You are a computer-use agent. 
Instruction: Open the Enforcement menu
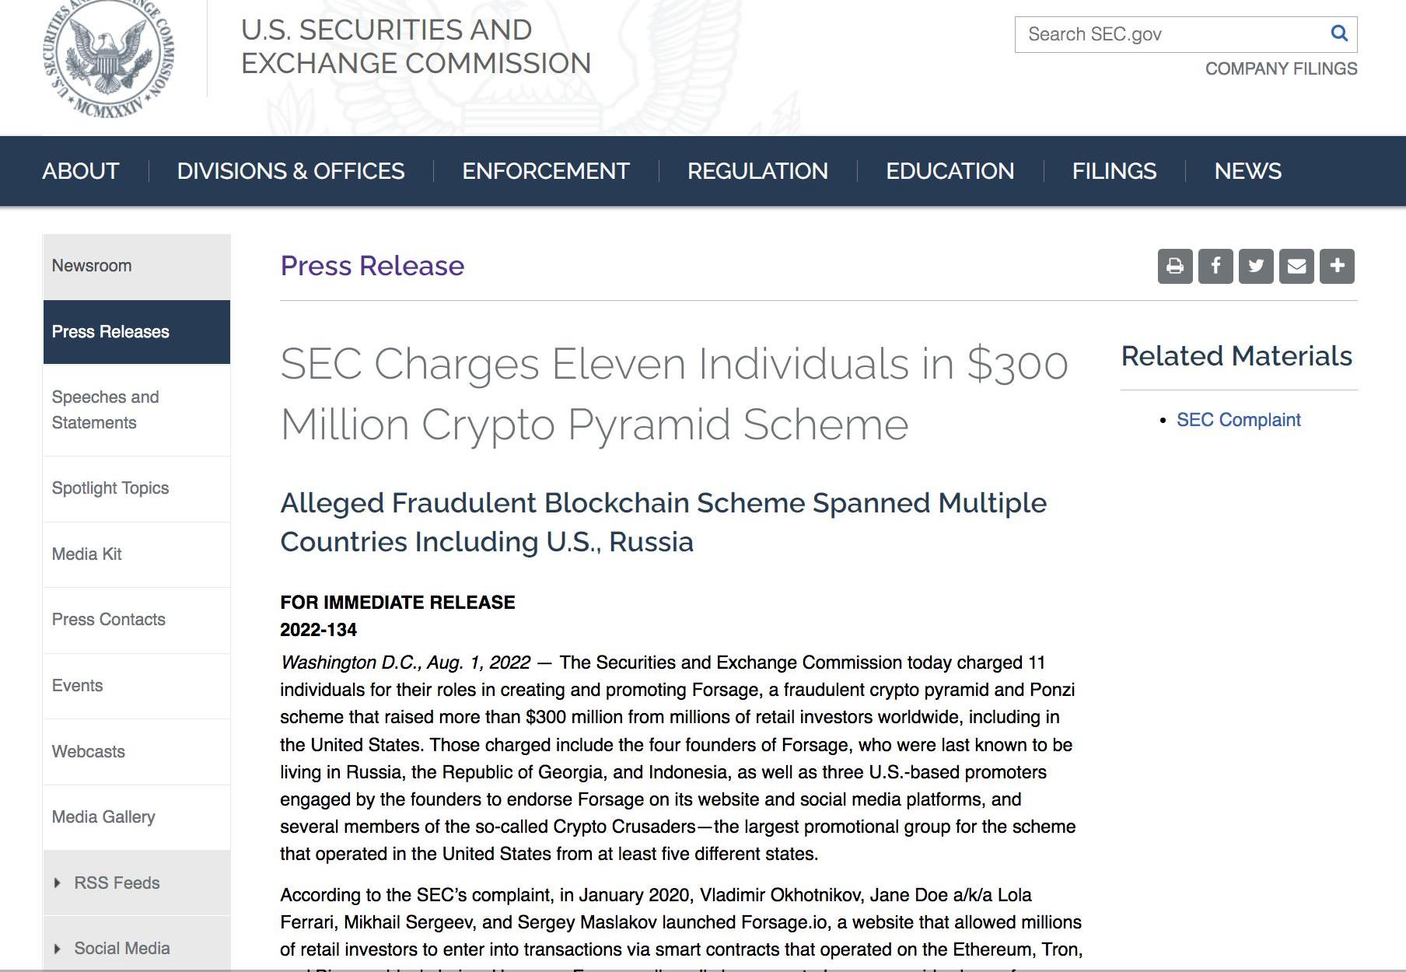546,171
